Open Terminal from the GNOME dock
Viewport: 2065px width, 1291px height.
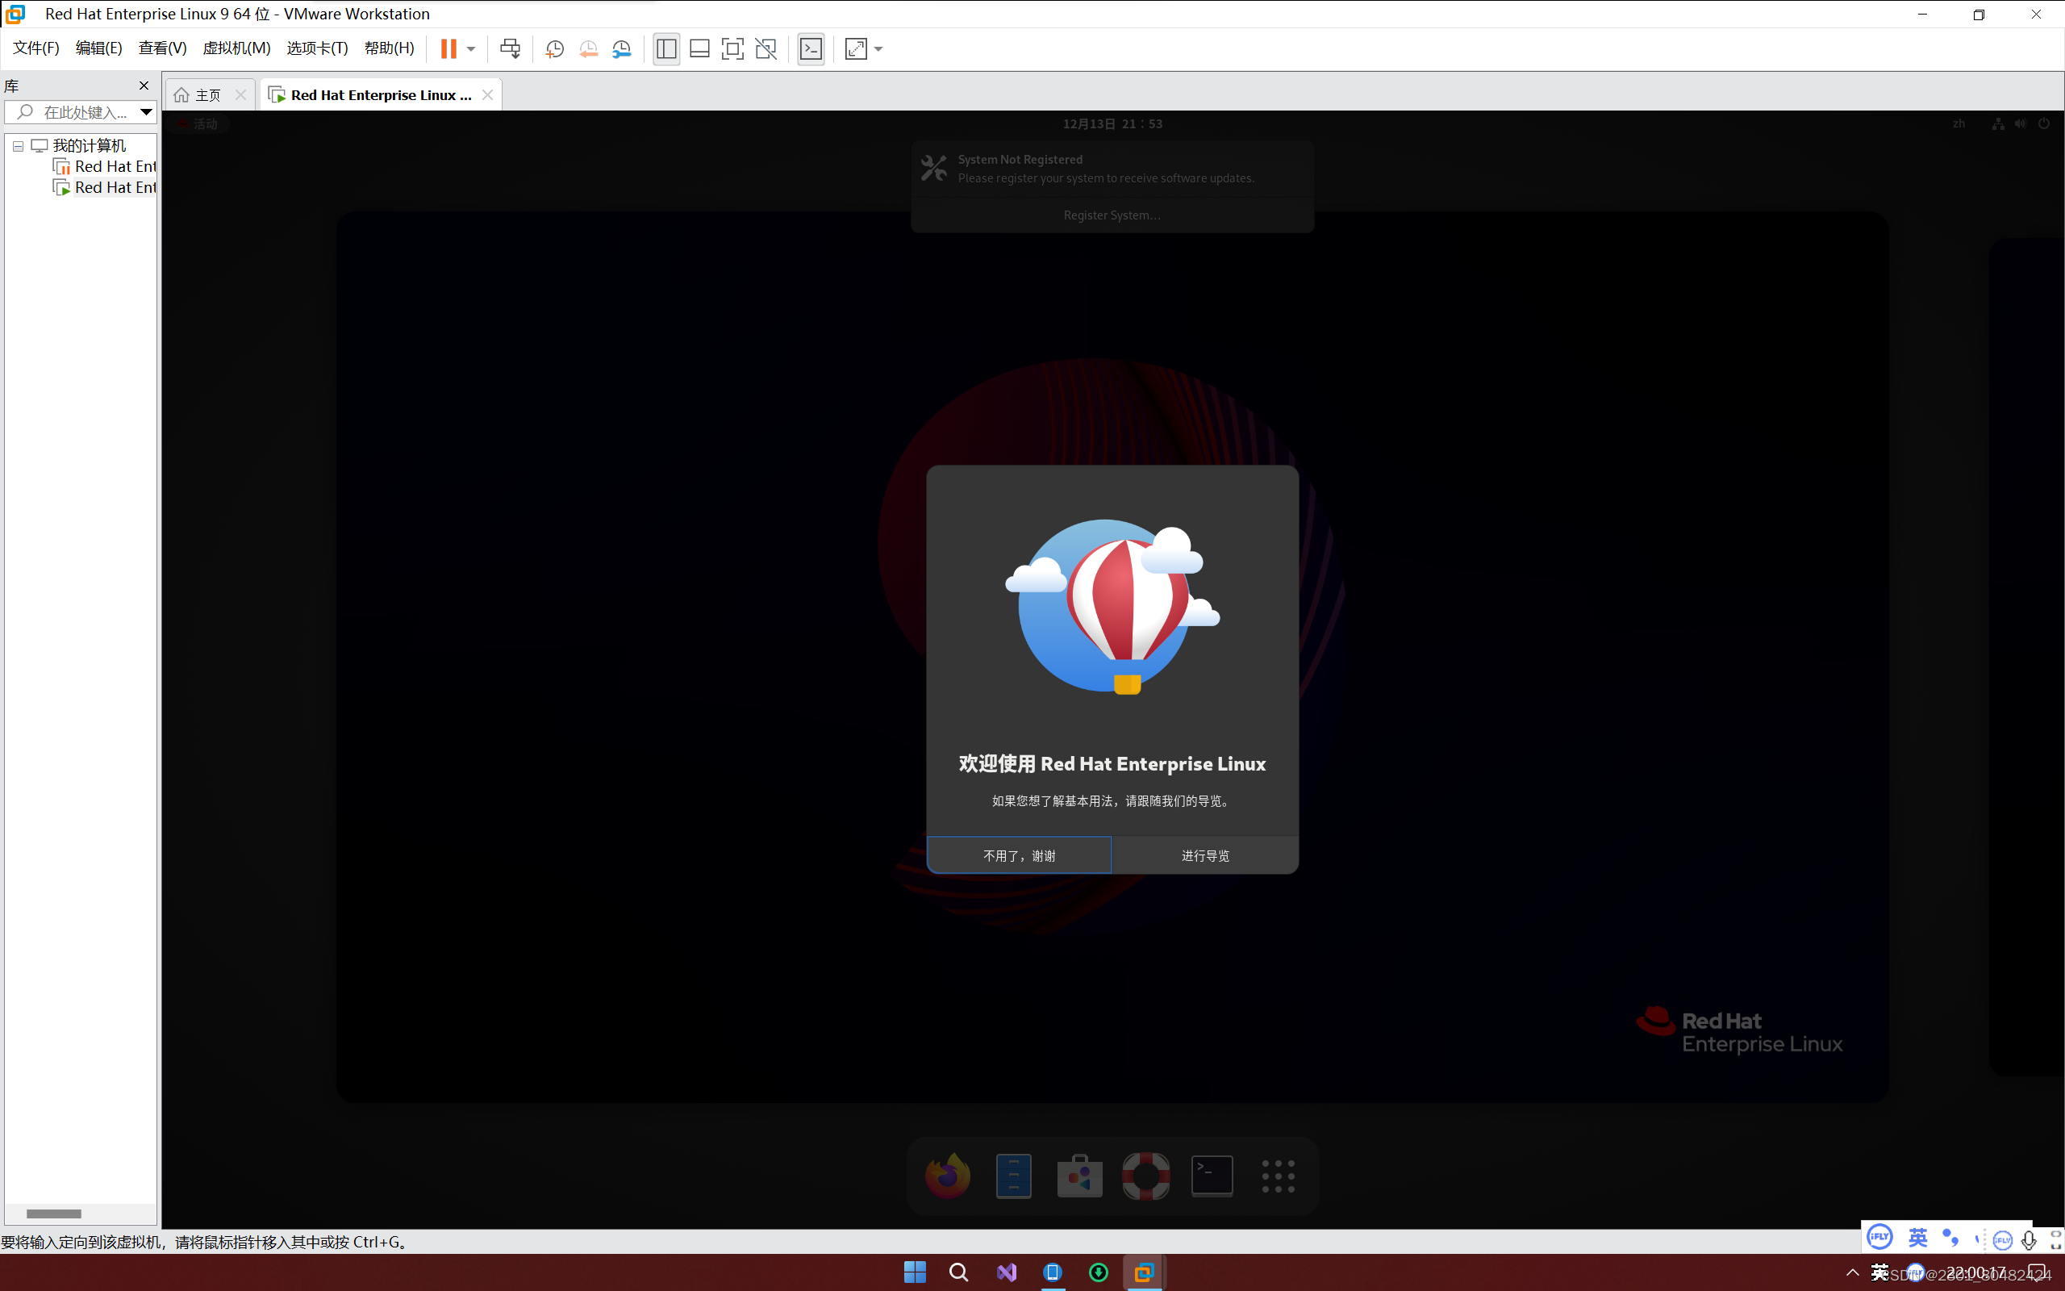click(x=1212, y=1176)
